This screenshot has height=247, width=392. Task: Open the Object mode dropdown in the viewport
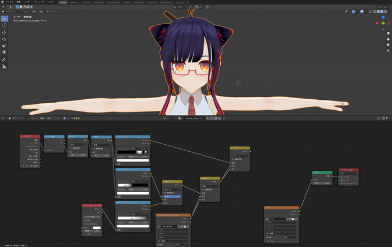click(12, 12)
